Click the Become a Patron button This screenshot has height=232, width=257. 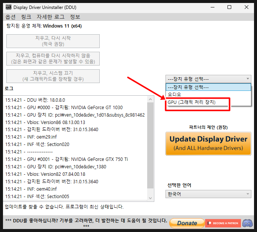pyautogui.click(x=223, y=223)
